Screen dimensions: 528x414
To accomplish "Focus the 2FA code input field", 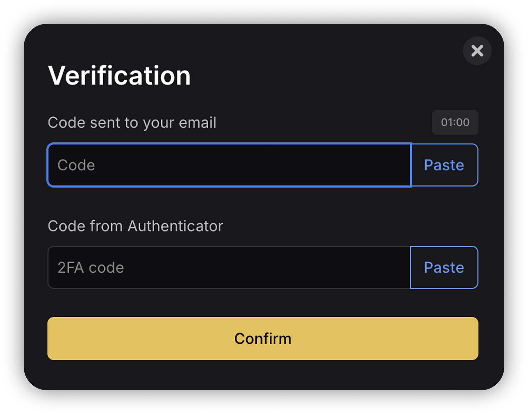I will tap(229, 267).
